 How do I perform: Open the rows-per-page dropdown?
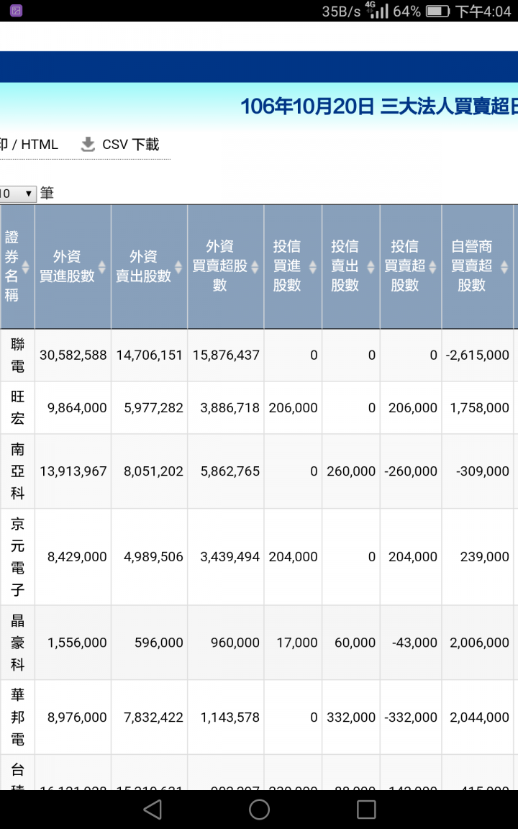pos(18,194)
